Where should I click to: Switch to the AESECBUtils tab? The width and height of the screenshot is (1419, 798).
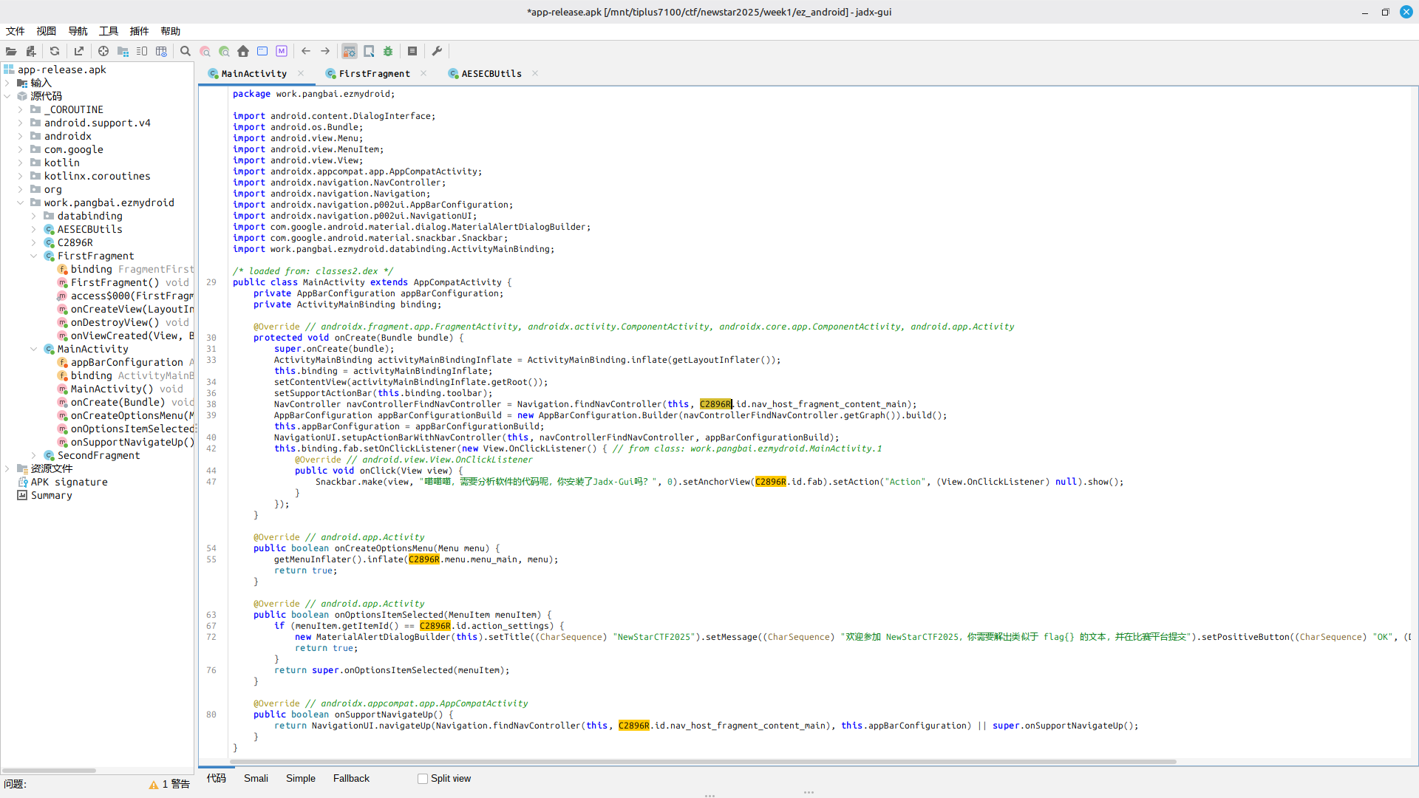click(x=491, y=73)
